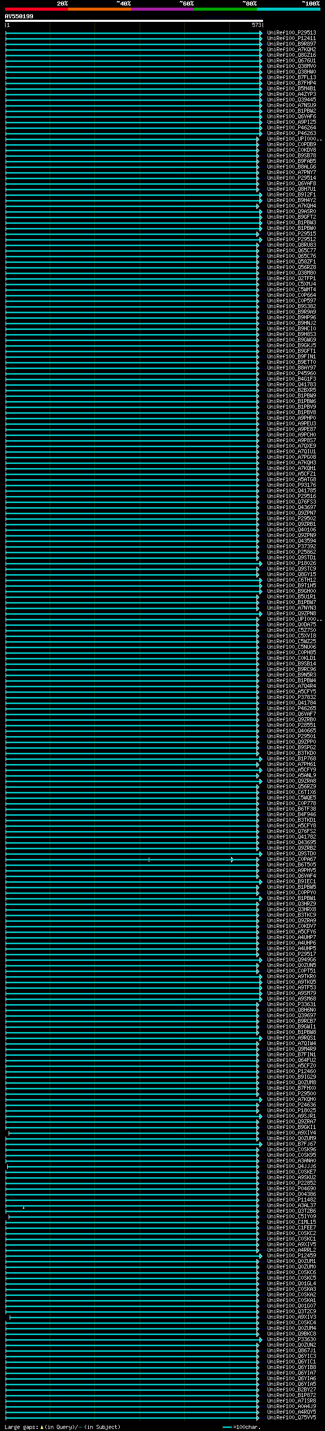This screenshot has height=1431, width=325.
Task: Click UniRef100_Q40665 label
Action: 291,730
